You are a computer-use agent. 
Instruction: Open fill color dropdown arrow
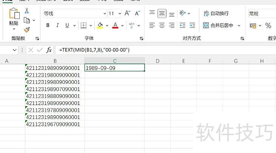107,26
